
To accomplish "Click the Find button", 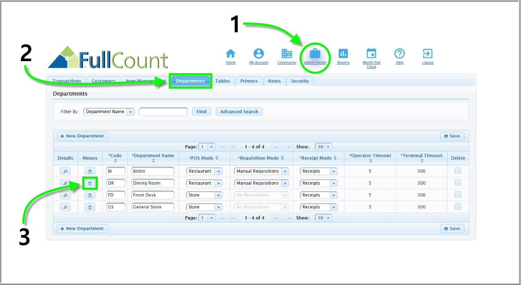I will (x=202, y=112).
